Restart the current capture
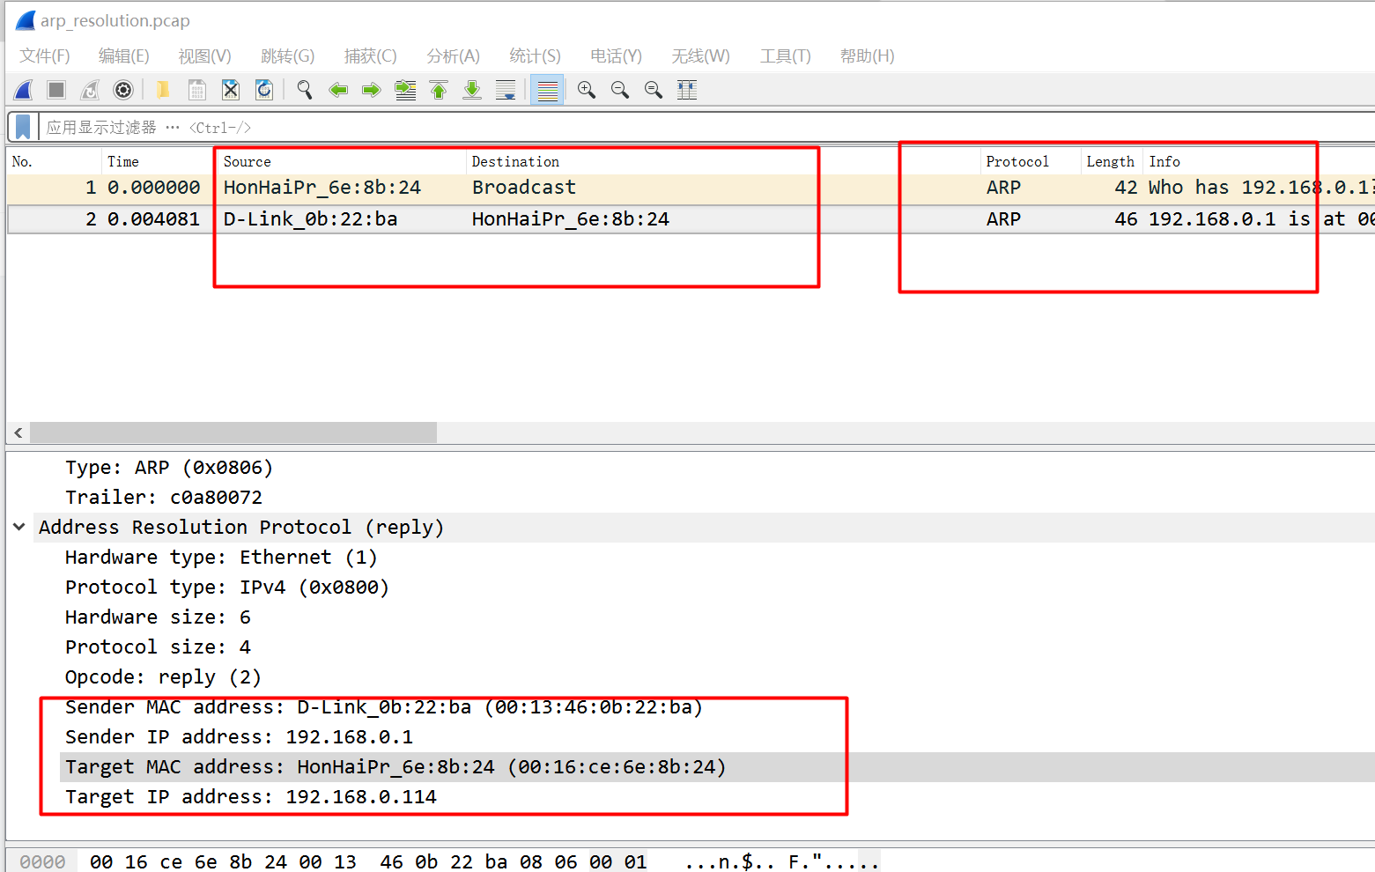Image resolution: width=1375 pixels, height=872 pixels. point(90,90)
